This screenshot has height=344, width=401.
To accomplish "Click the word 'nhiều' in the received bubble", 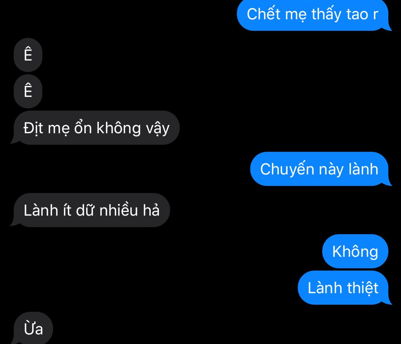I will coord(119,210).
